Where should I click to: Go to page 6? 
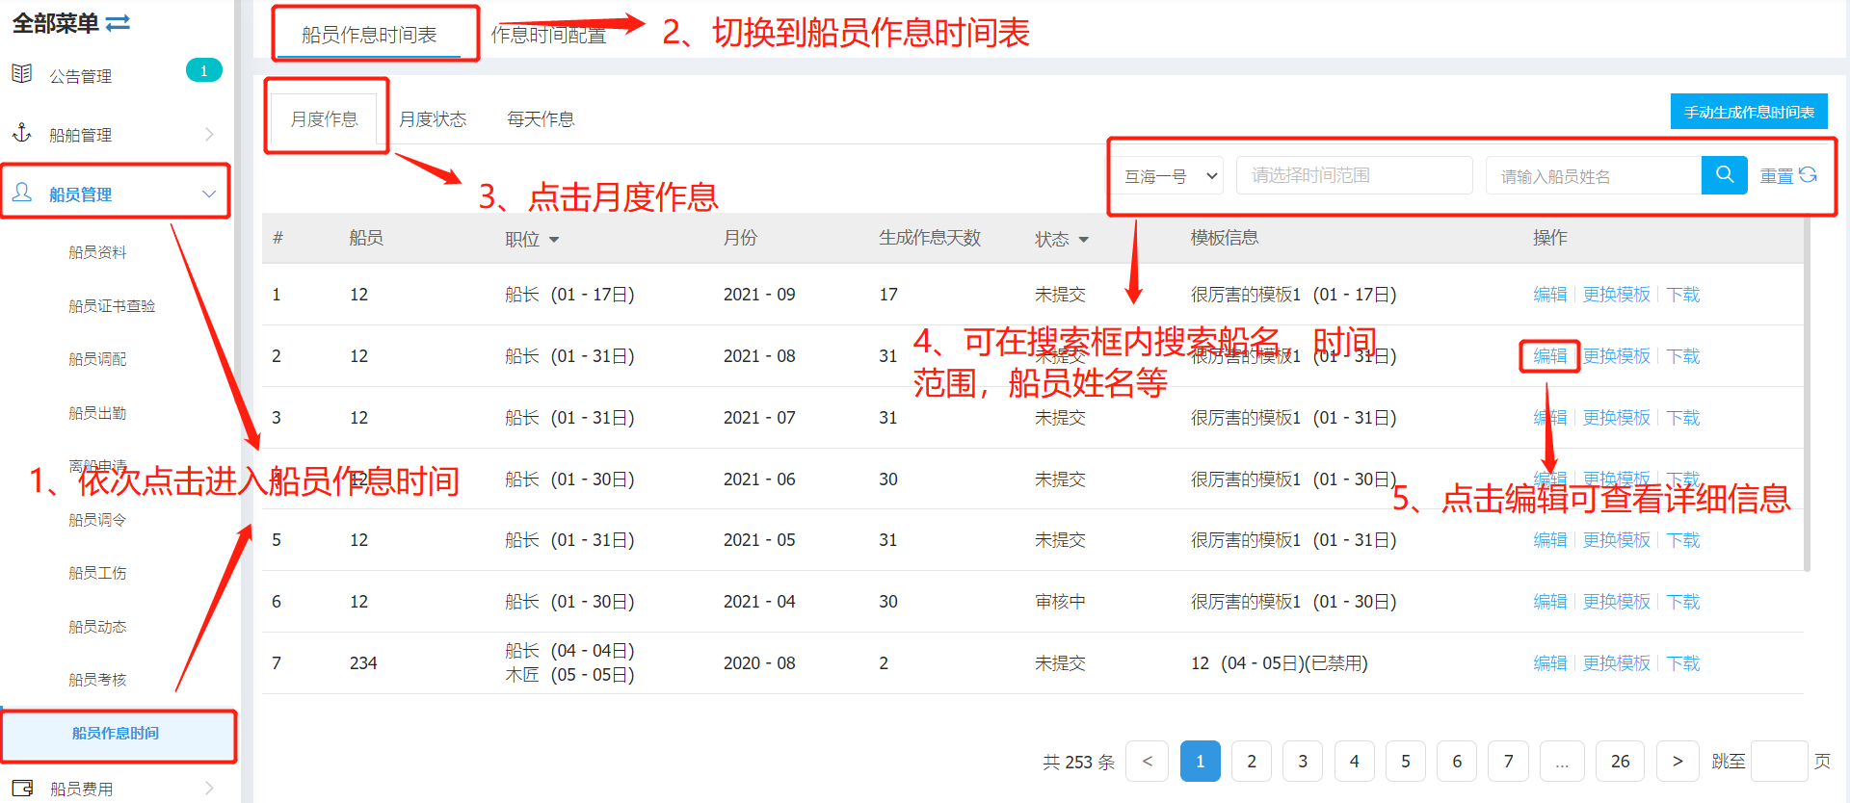(x=1457, y=761)
